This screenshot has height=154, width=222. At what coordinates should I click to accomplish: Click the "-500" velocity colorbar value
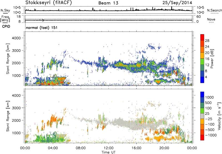coord(210,130)
